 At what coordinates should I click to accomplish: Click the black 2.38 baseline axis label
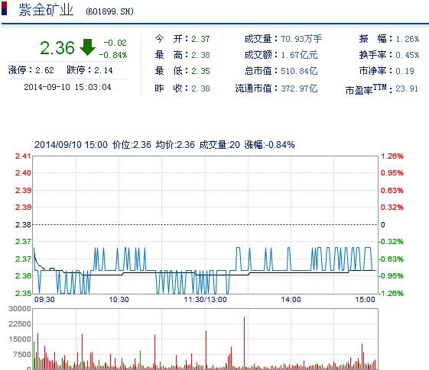pyautogui.click(x=23, y=224)
